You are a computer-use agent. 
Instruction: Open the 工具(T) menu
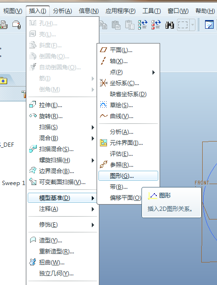point(152,11)
